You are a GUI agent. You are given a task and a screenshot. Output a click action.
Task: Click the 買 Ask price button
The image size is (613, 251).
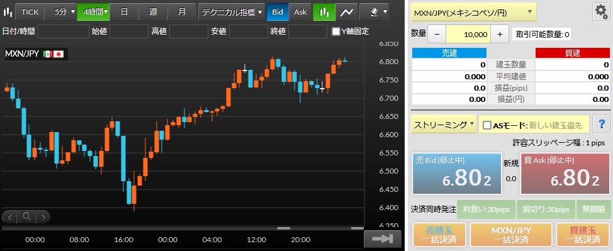click(566, 174)
